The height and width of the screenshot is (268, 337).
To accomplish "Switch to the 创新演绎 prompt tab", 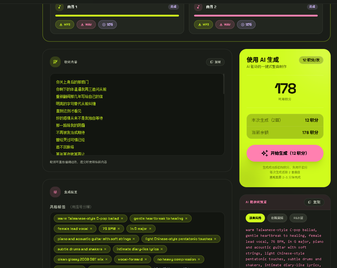I will 277,218.
